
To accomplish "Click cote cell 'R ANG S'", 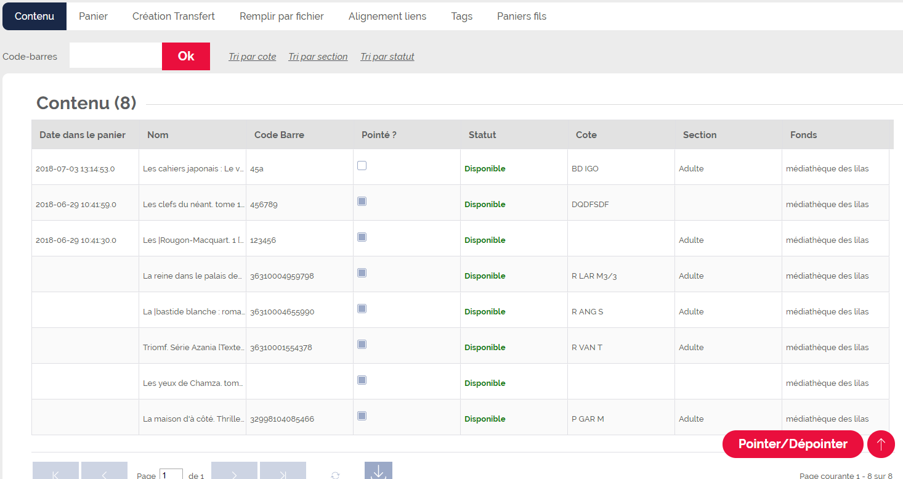I will pyautogui.click(x=621, y=311).
